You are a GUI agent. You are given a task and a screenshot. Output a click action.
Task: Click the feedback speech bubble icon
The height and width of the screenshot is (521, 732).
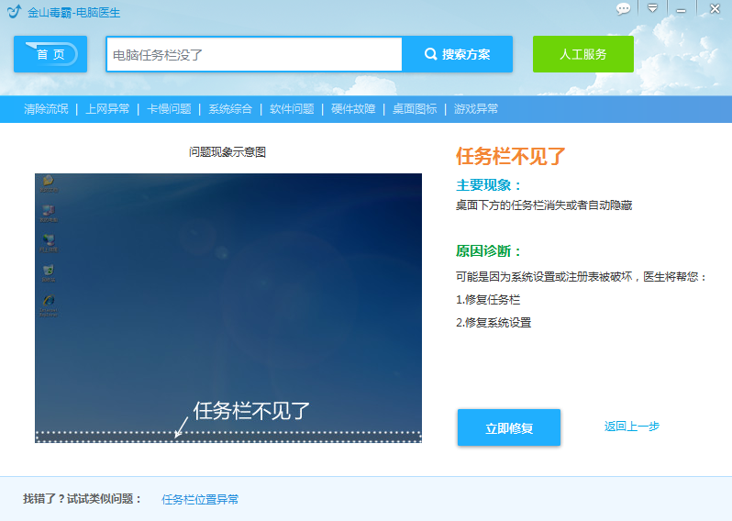[624, 9]
